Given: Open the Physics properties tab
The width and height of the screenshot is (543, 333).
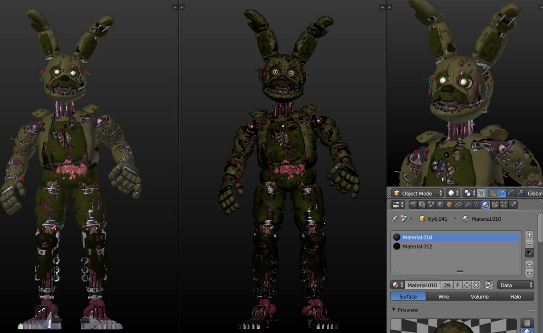Looking at the screenshot, I should pos(513,205).
